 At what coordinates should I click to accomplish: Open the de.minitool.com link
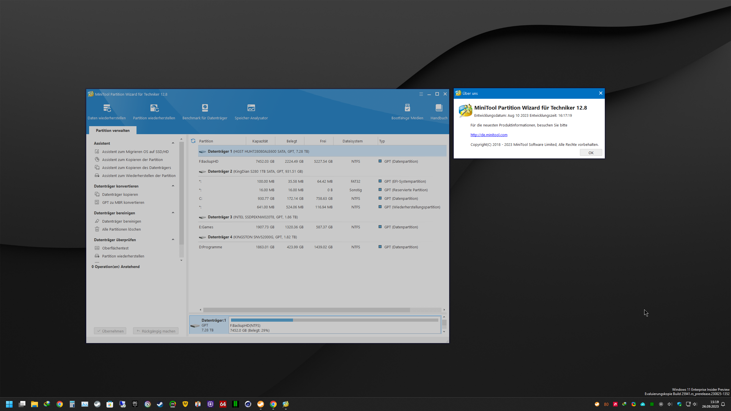tap(489, 135)
